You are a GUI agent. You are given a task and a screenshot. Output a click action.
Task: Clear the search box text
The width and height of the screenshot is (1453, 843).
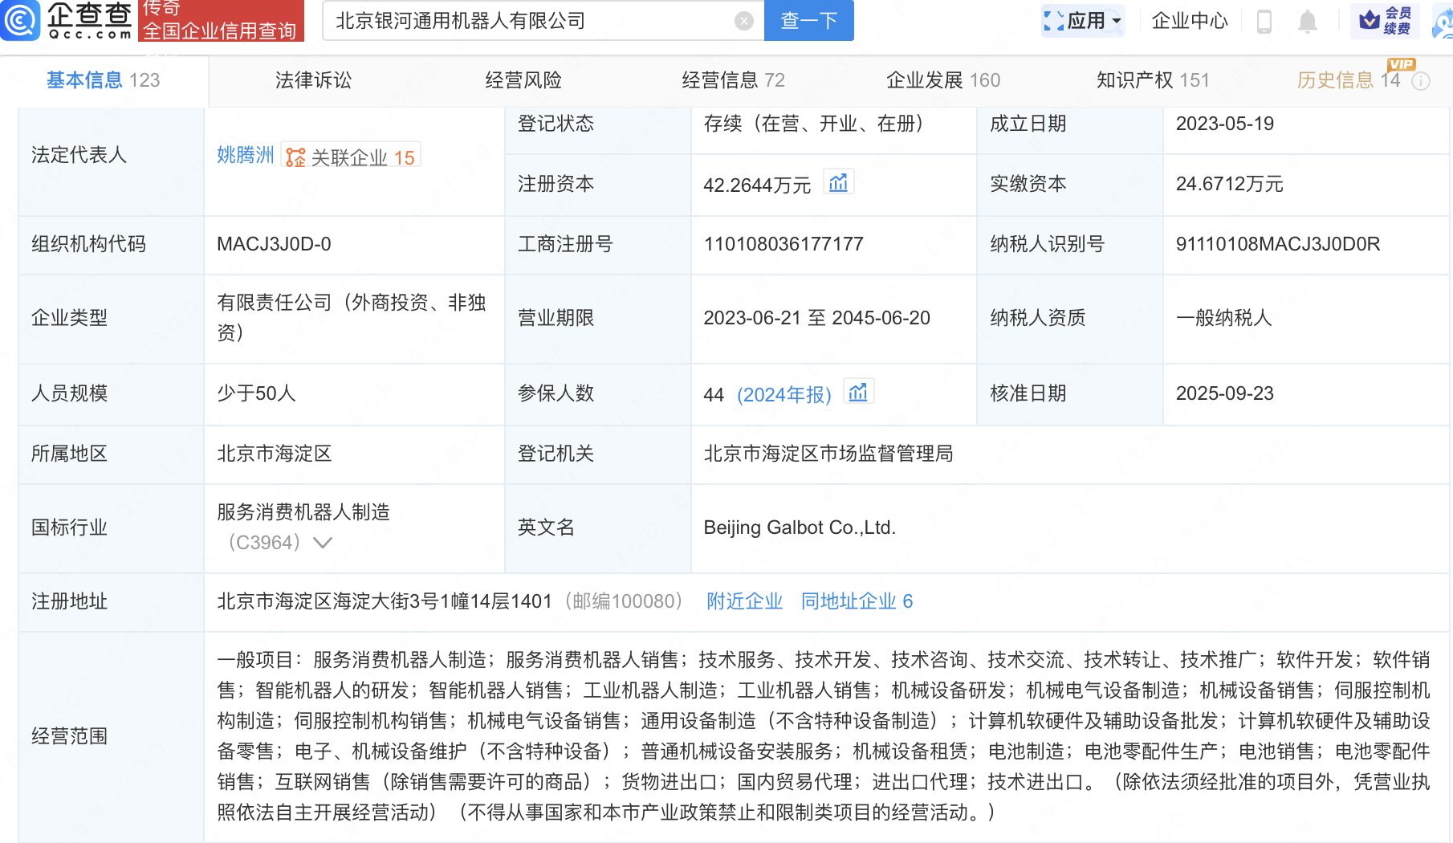click(744, 21)
